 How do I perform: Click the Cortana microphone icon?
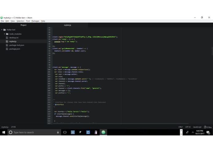[x=58, y=132]
